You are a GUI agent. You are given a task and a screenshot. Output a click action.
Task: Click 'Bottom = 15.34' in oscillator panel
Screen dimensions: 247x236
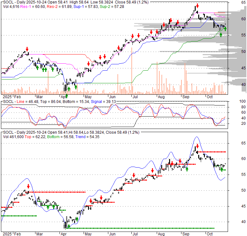click(76, 102)
